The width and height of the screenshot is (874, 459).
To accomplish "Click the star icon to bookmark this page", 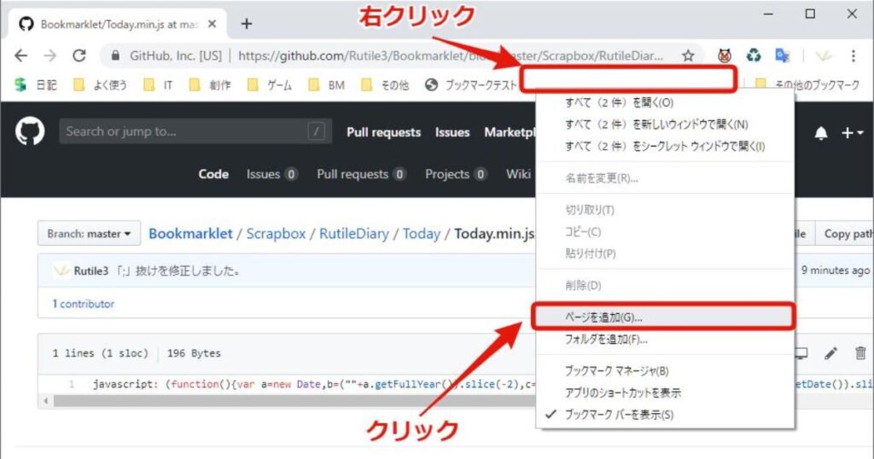I will [x=689, y=55].
